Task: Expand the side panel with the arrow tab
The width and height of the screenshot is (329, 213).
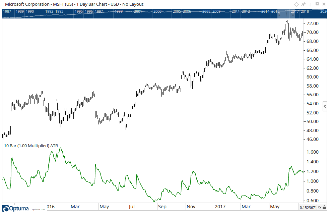Action: point(325,107)
